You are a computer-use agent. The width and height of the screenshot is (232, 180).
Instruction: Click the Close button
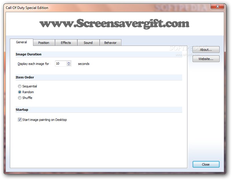(206, 164)
